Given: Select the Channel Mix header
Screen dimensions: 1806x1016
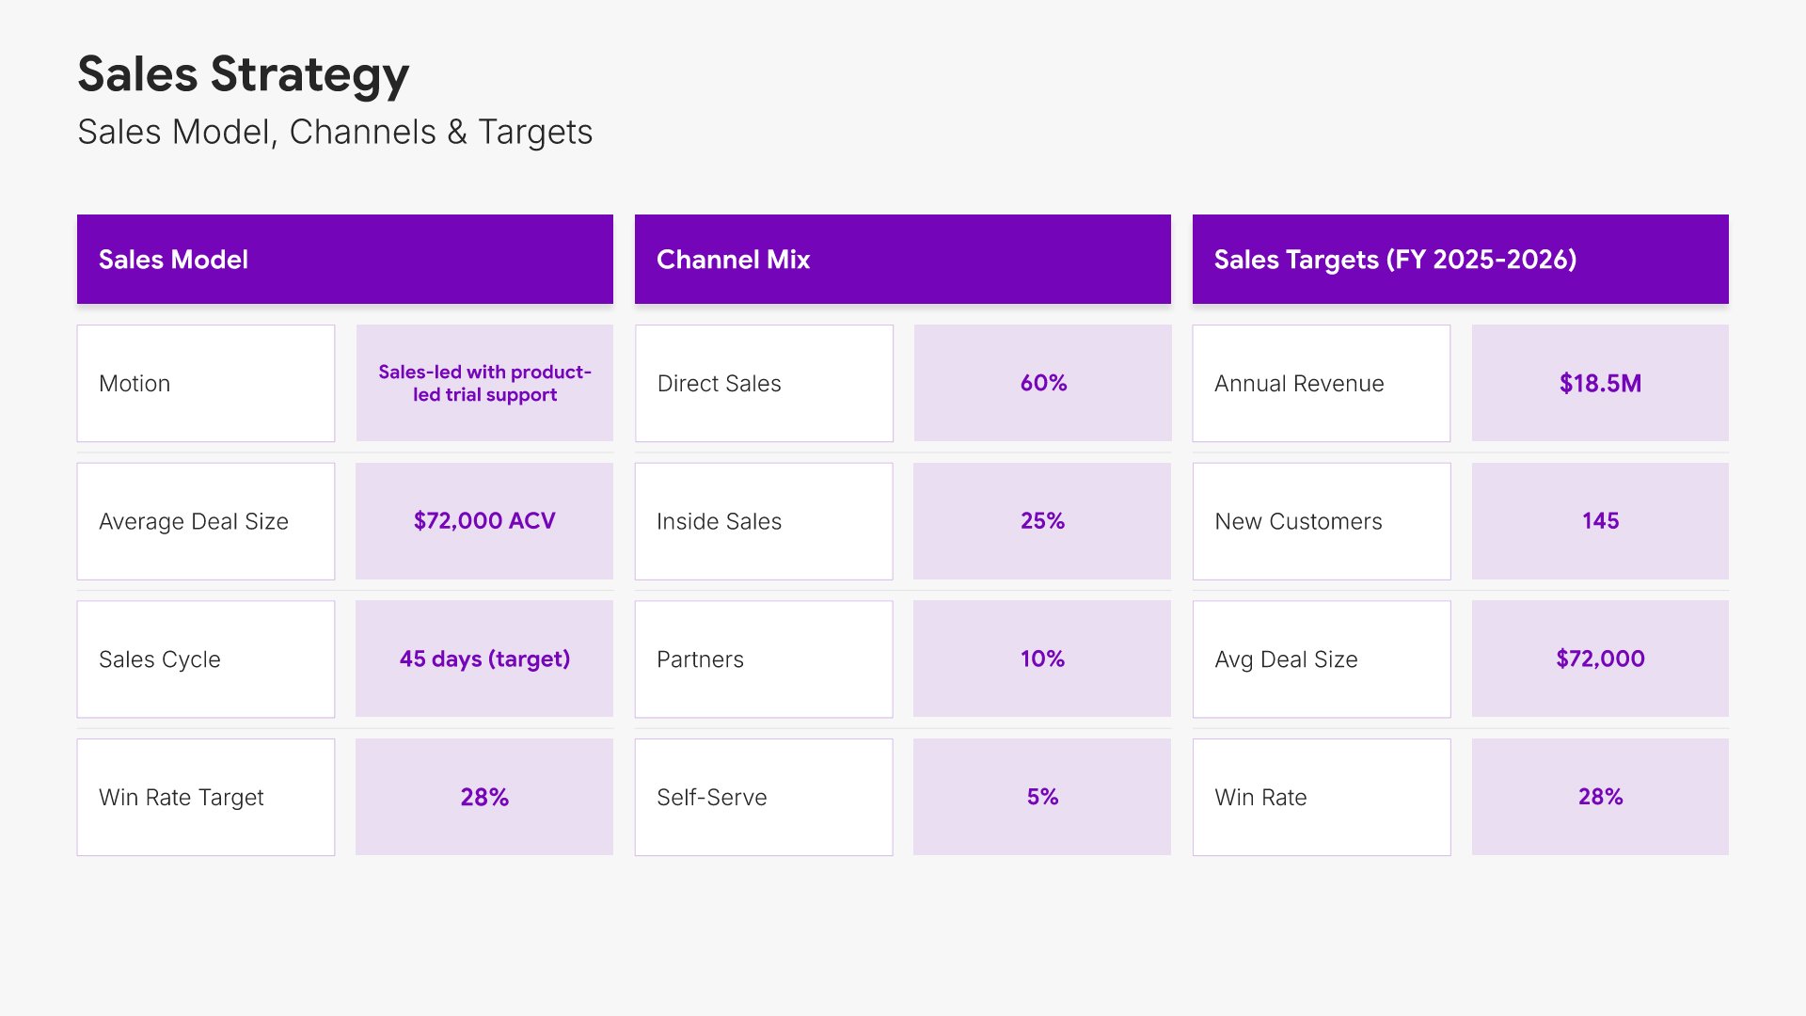Looking at the screenshot, I should point(902,259).
